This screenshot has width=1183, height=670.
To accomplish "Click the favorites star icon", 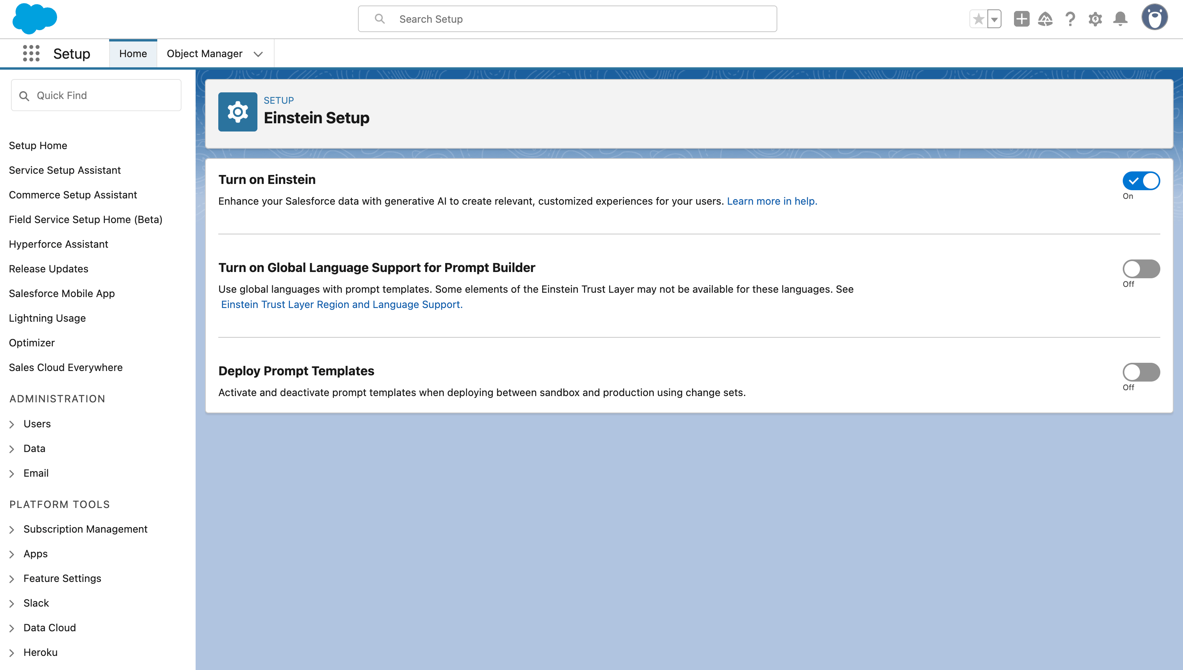I will coord(978,19).
